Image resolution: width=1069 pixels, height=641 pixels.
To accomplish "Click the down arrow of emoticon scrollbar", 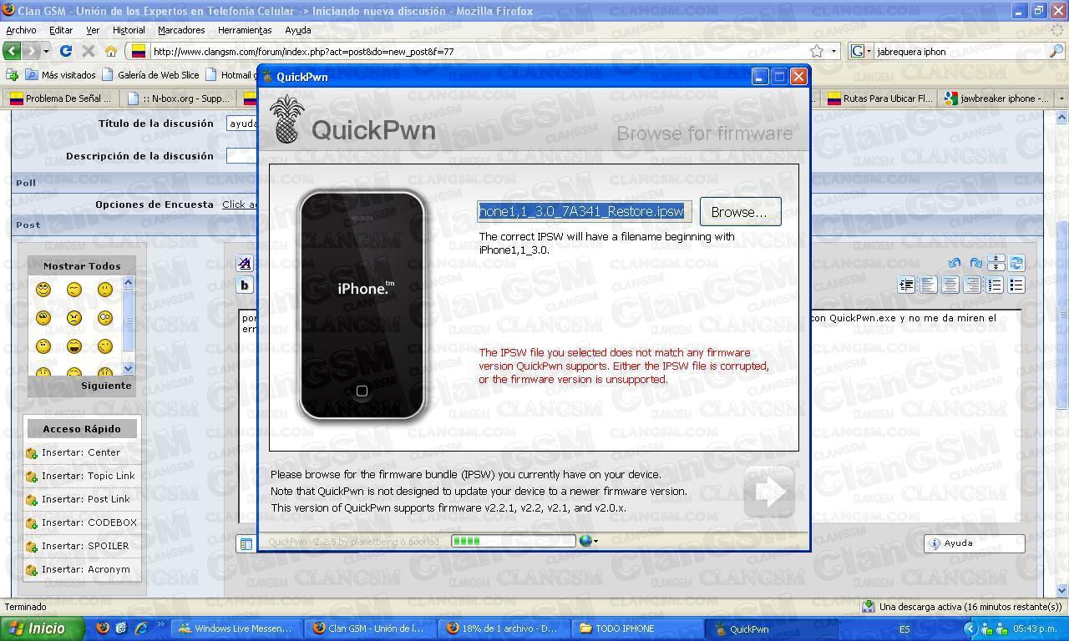I will pyautogui.click(x=128, y=368).
